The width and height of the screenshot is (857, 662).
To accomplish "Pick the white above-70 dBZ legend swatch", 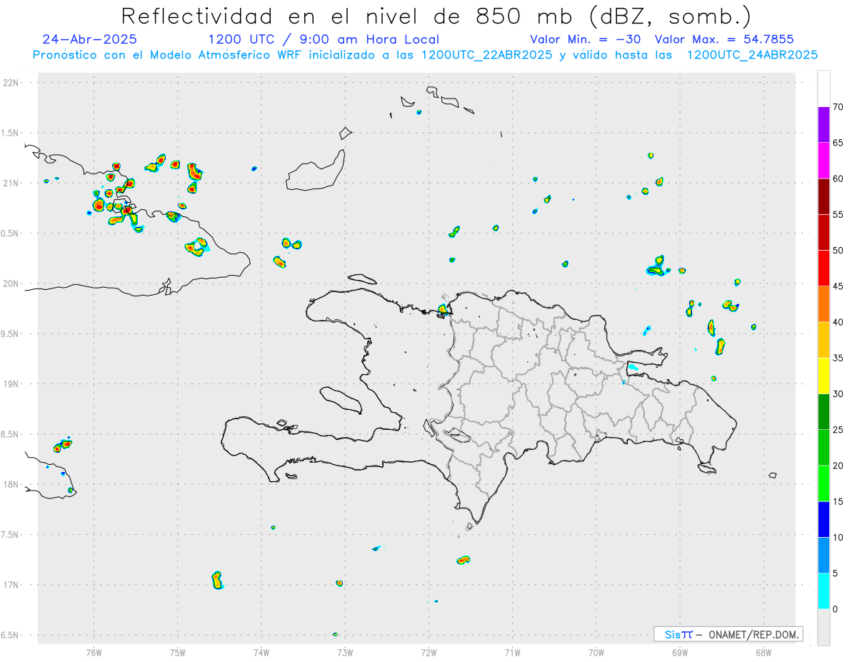I will 823,89.
